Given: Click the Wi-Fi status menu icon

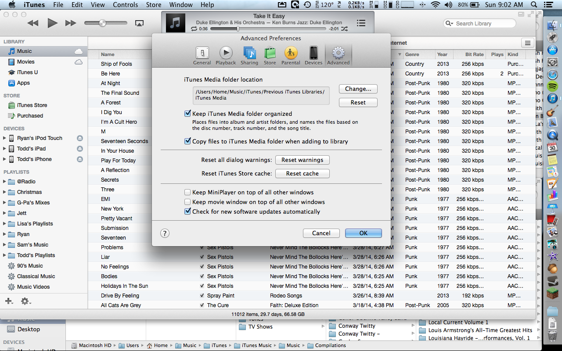Looking at the screenshot, I should 435,5.
